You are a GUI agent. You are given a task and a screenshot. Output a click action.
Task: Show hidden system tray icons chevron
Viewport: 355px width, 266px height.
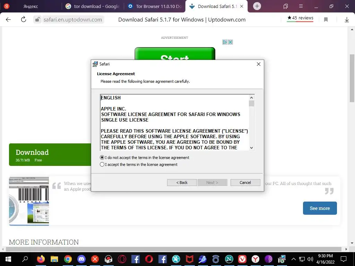pyautogui.click(x=293, y=259)
